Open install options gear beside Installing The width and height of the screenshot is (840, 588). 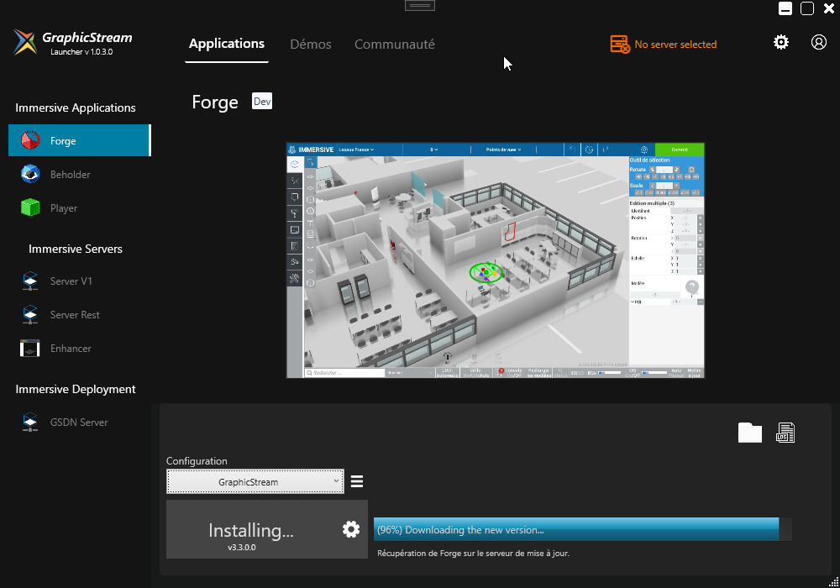pos(351,530)
